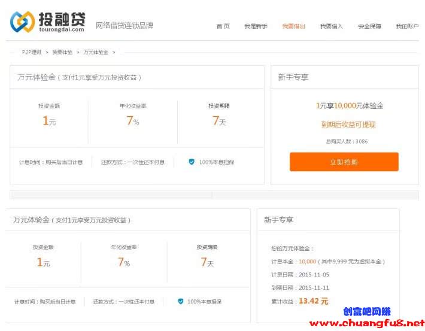Click the 计息日期：2015-11-05 line
425x331 pixels.
300,275
